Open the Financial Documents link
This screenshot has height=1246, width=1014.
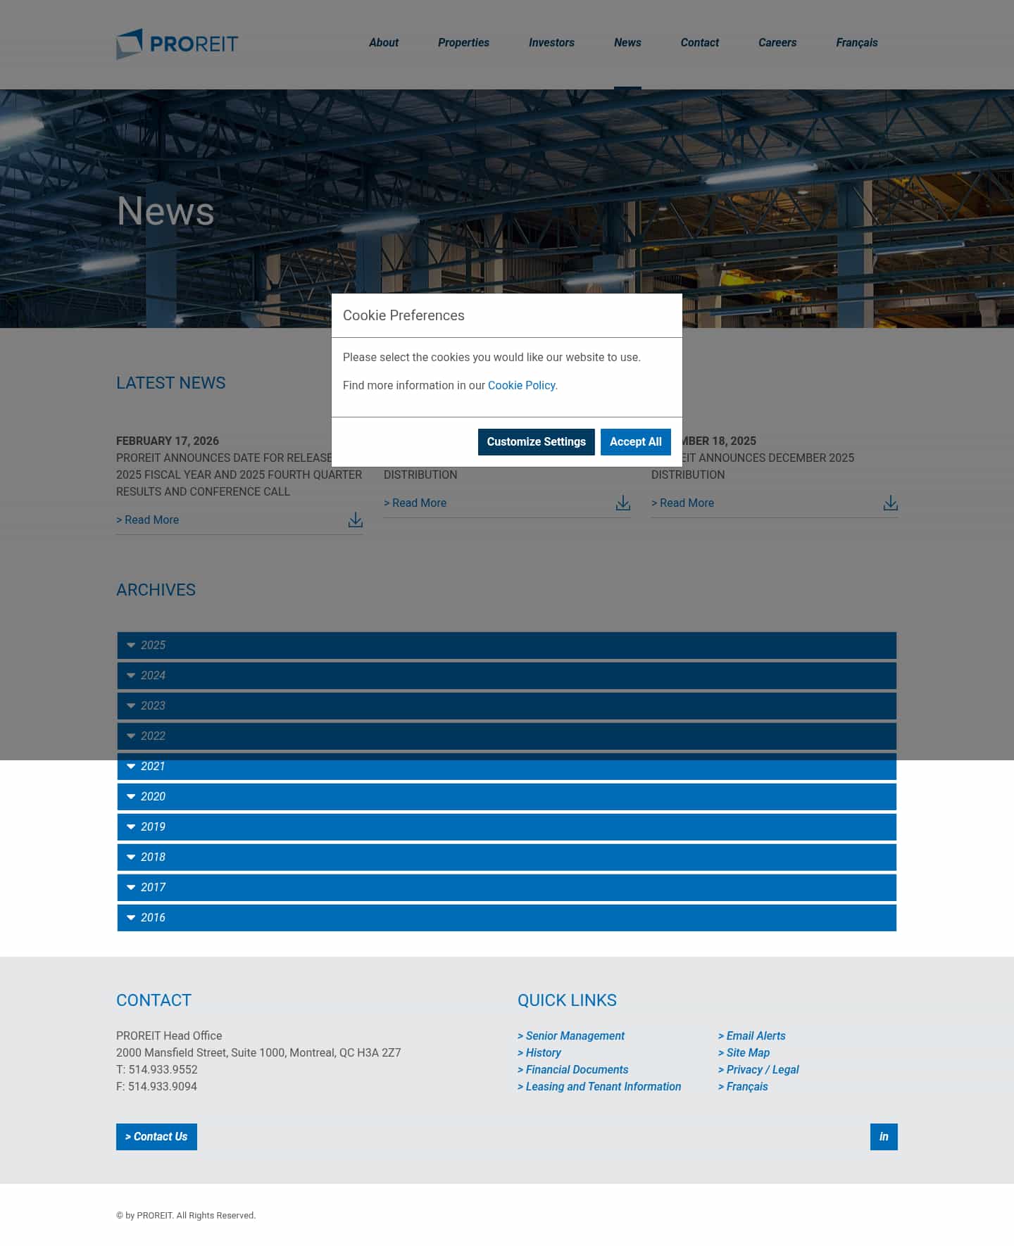pos(573,1069)
